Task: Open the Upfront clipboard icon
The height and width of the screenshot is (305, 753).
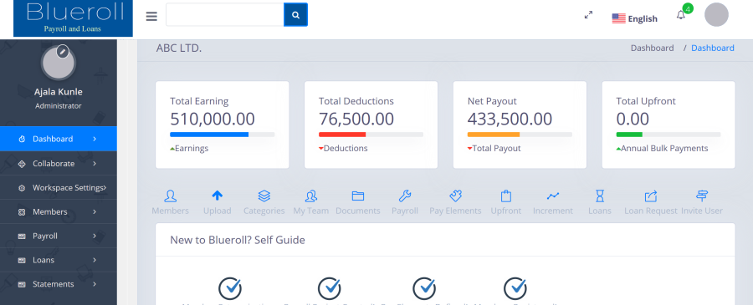Action: coord(505,196)
